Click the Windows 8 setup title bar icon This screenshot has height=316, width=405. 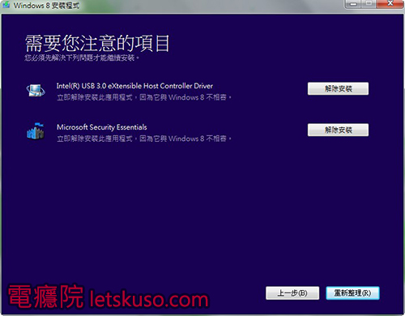(6, 5)
